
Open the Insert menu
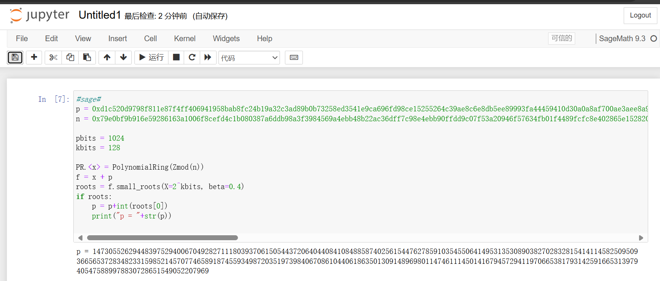pyautogui.click(x=118, y=39)
